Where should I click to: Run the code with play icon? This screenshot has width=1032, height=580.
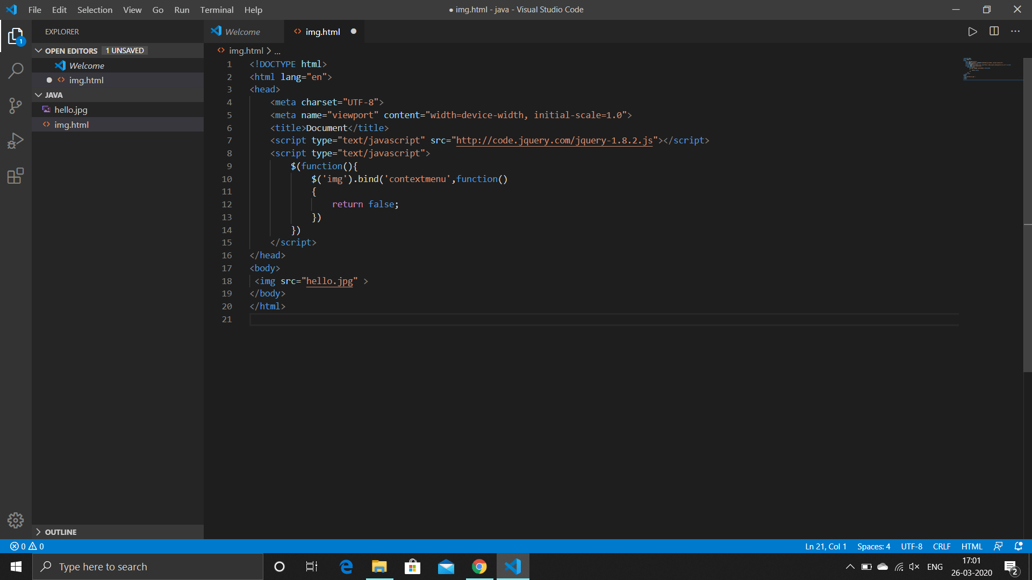pyautogui.click(x=972, y=32)
